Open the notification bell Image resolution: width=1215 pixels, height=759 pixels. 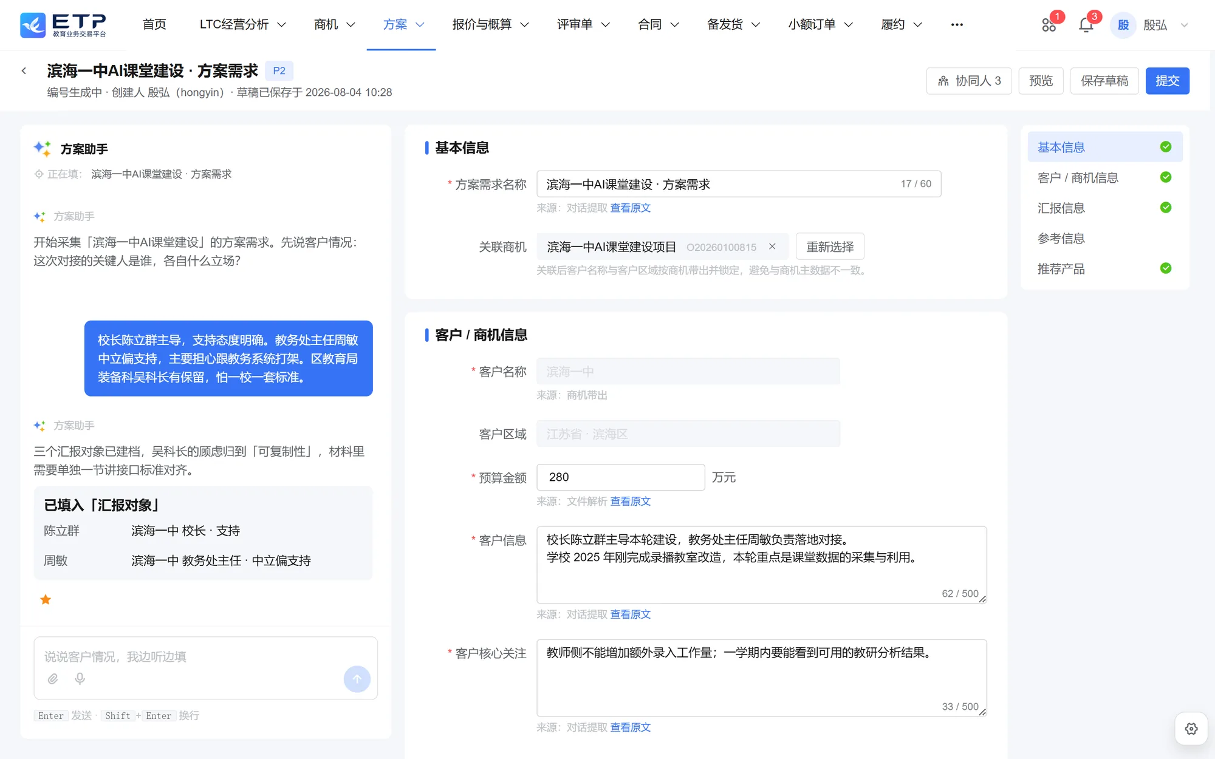(x=1086, y=25)
